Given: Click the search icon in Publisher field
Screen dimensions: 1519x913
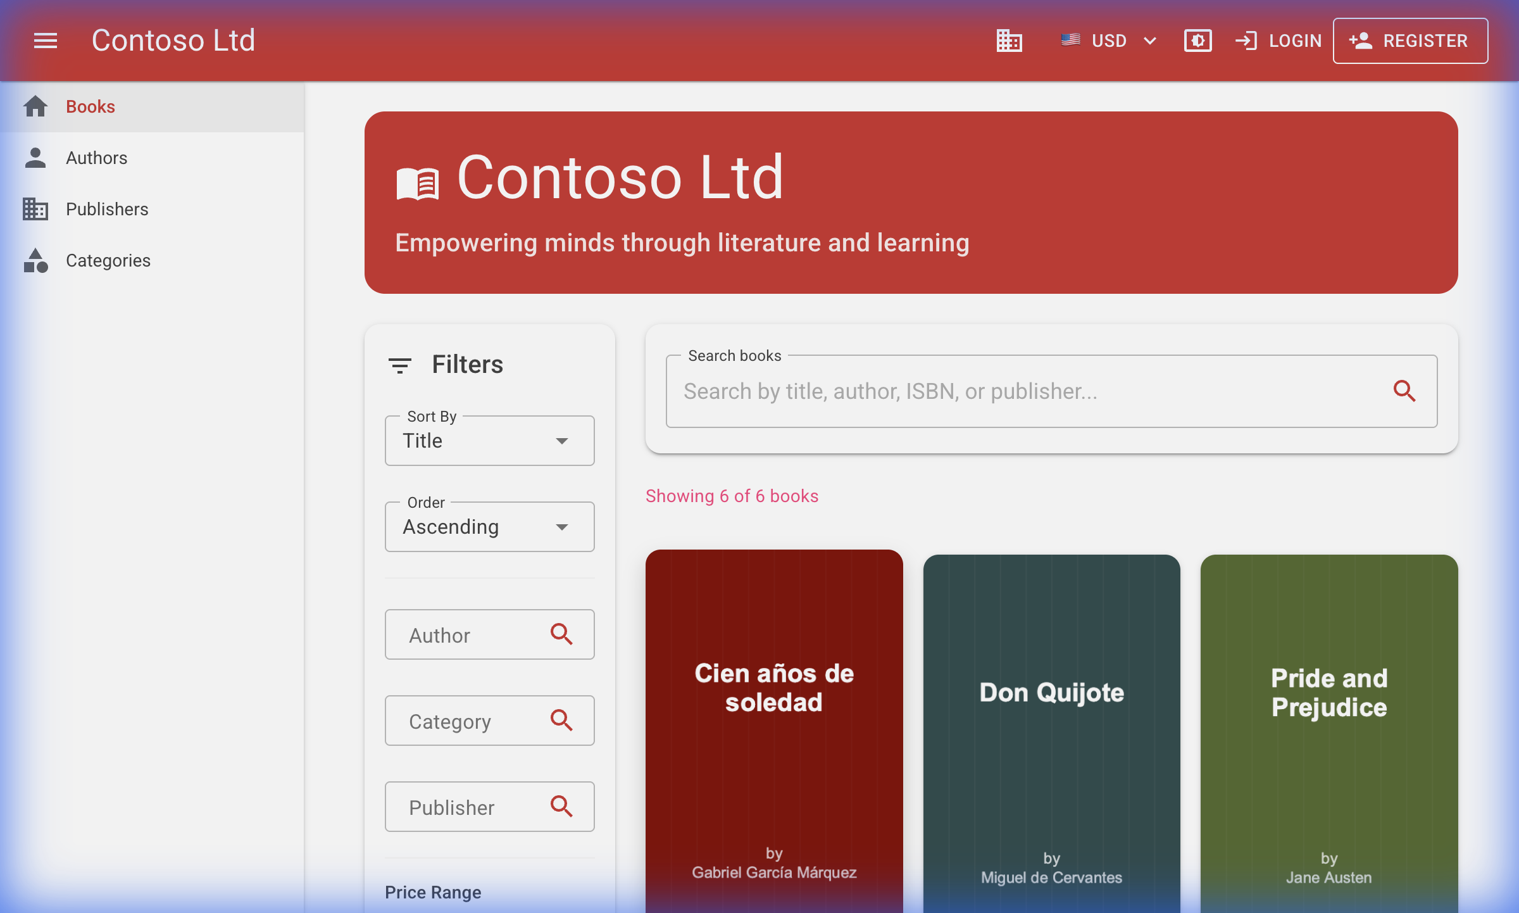Looking at the screenshot, I should (x=561, y=806).
